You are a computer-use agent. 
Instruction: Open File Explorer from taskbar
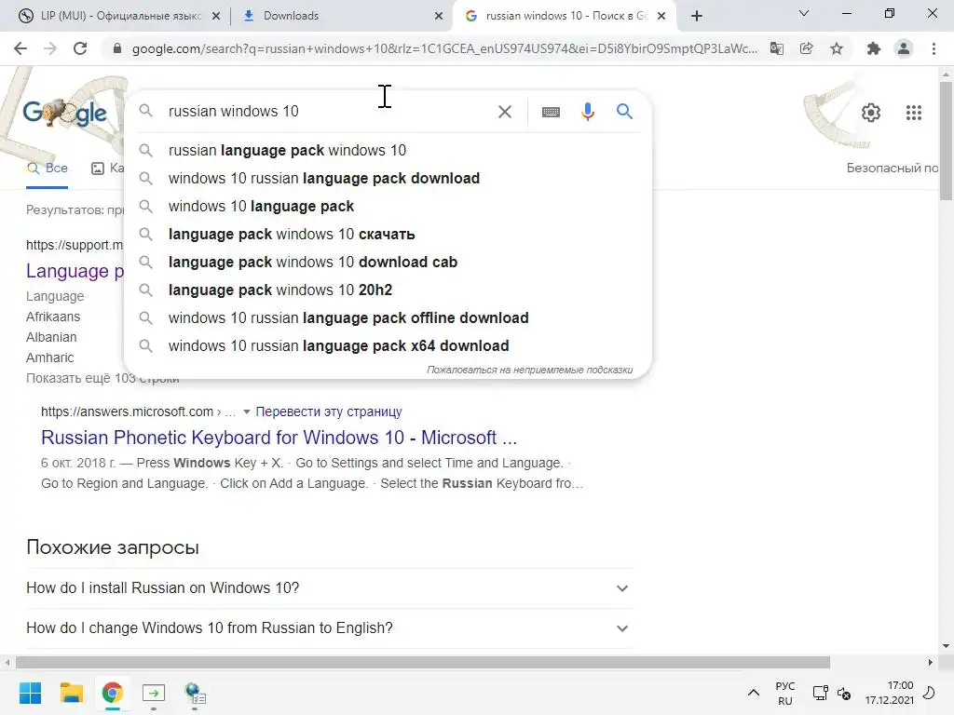(71, 693)
